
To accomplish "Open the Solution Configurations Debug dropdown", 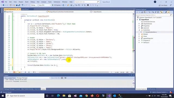I will pos(34,5).
